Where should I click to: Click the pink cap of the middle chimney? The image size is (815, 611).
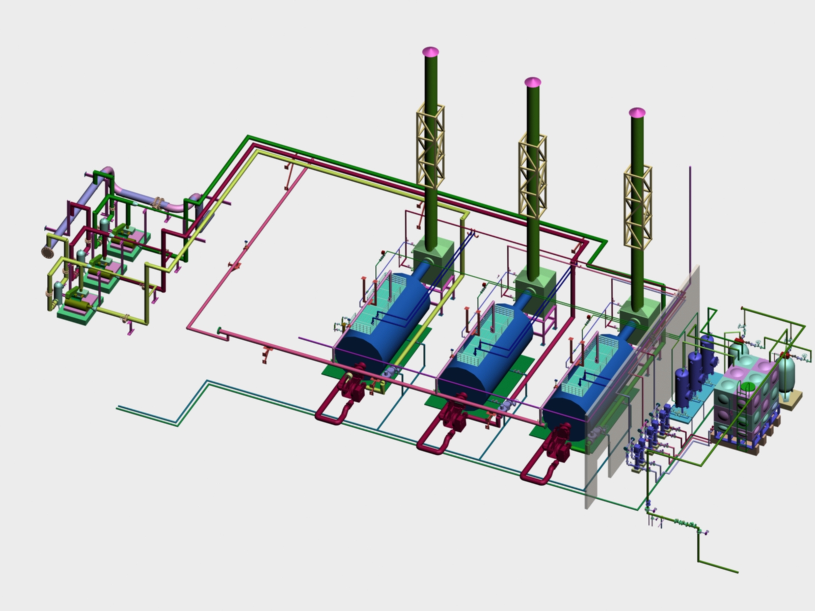click(532, 82)
